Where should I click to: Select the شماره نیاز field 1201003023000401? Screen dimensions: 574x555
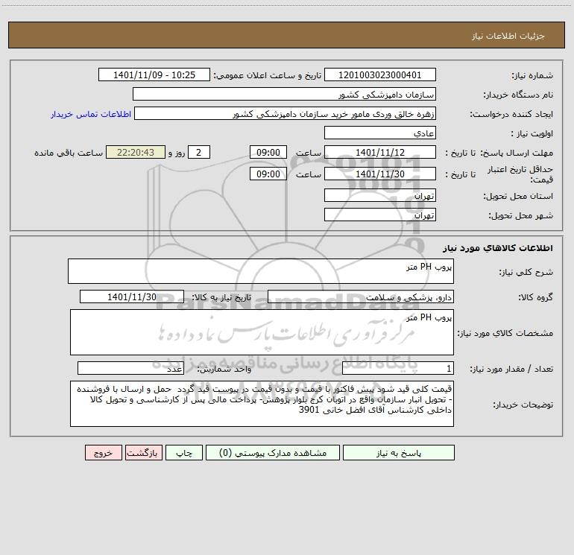point(380,74)
